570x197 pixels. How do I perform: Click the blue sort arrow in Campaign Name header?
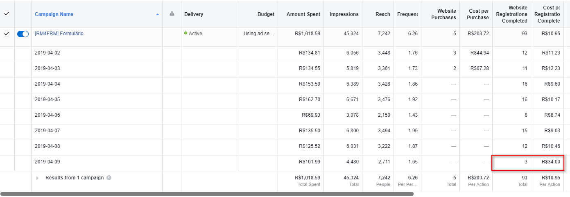(x=158, y=15)
